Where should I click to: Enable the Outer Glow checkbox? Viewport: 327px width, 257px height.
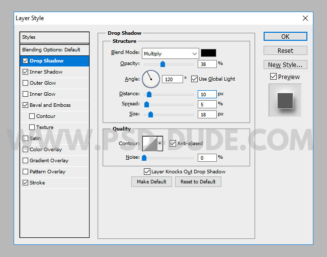pos(25,83)
